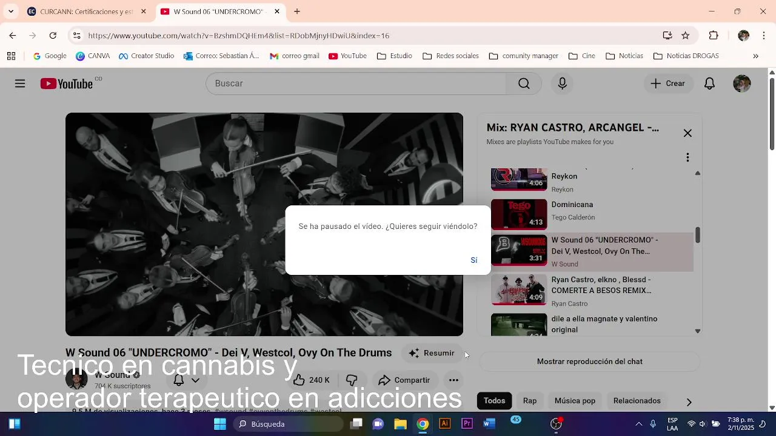Show more filter chips with right arrow

coord(689,402)
